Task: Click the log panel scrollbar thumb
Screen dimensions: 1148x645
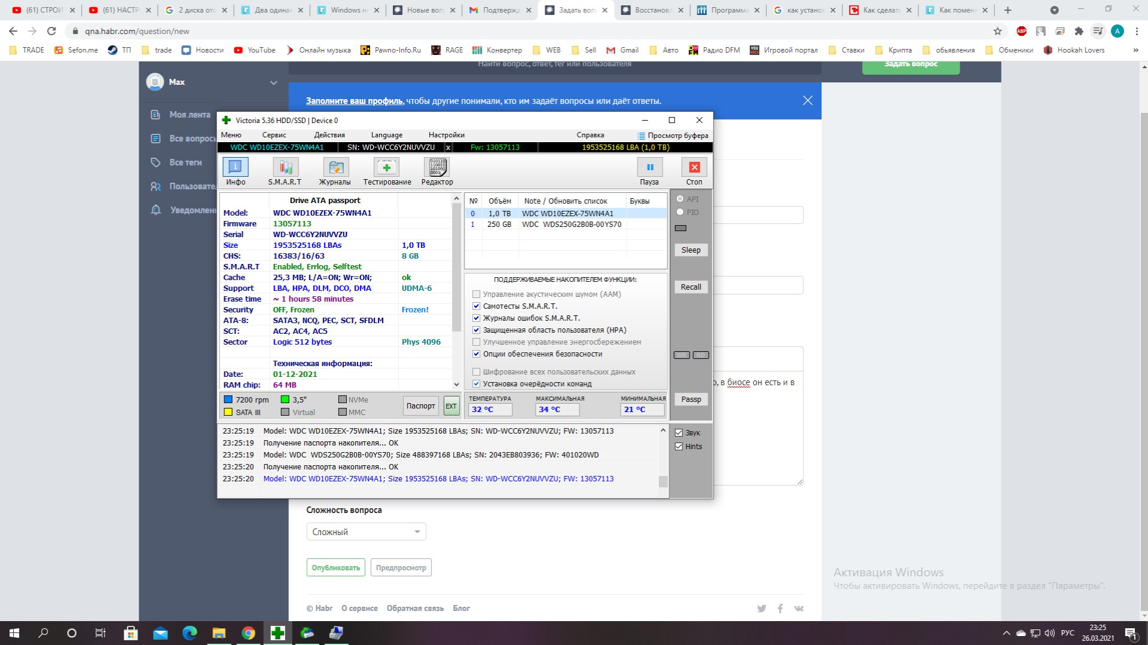Action: click(662, 481)
